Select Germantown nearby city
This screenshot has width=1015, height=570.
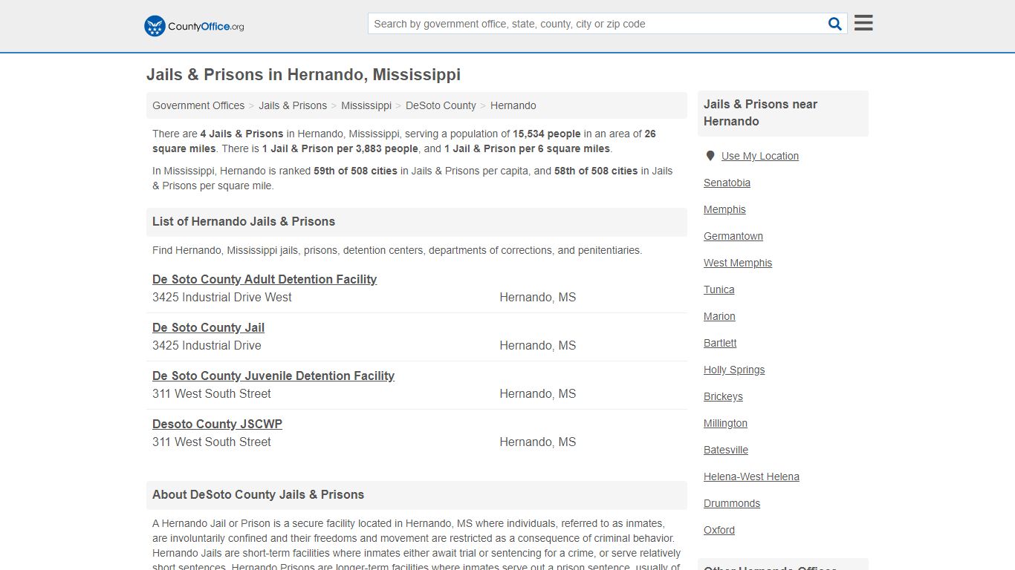(733, 236)
